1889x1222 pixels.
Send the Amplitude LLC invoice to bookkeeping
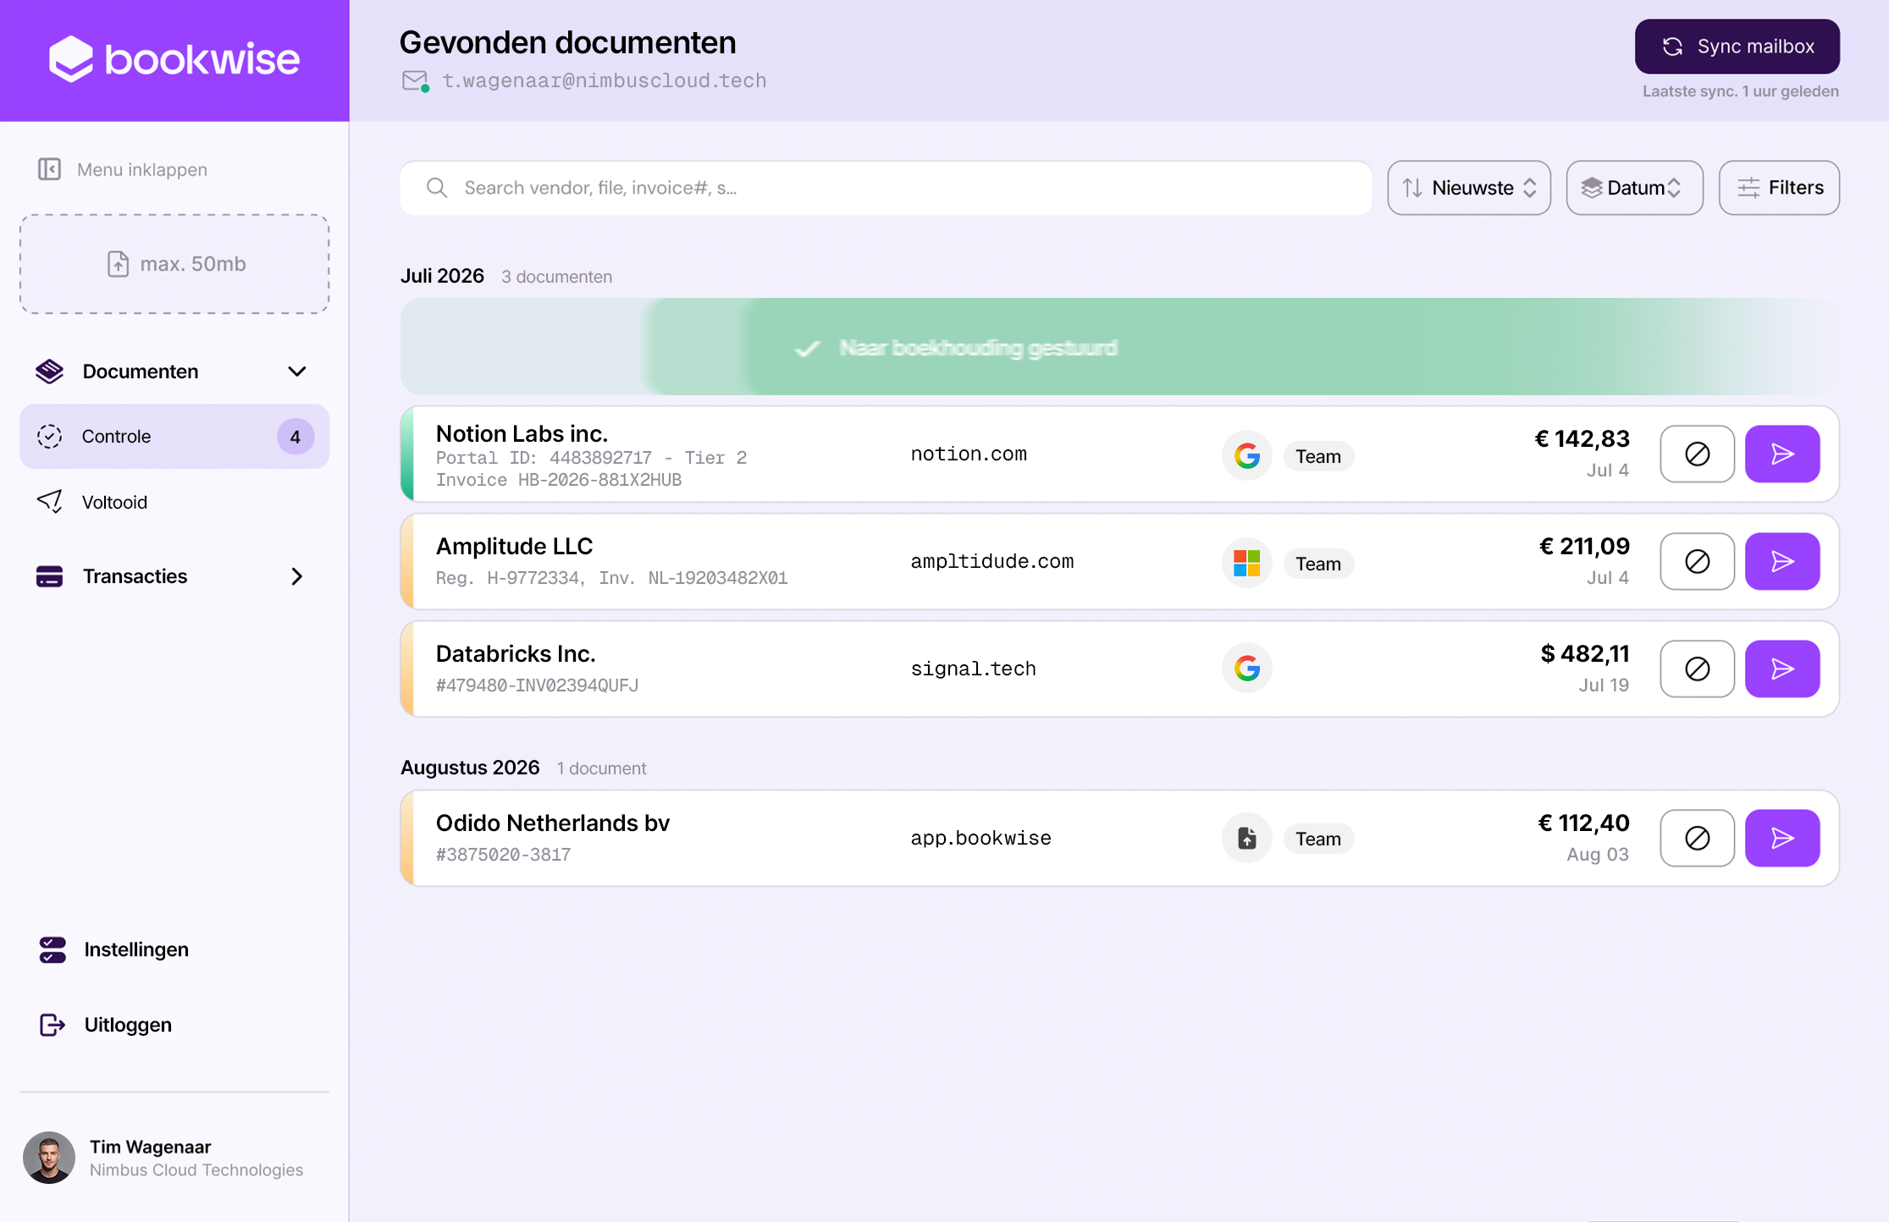pos(1781,561)
